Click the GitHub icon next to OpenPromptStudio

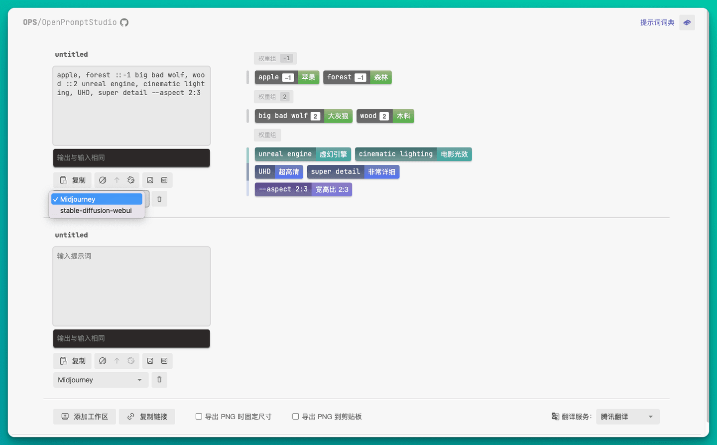(x=123, y=22)
